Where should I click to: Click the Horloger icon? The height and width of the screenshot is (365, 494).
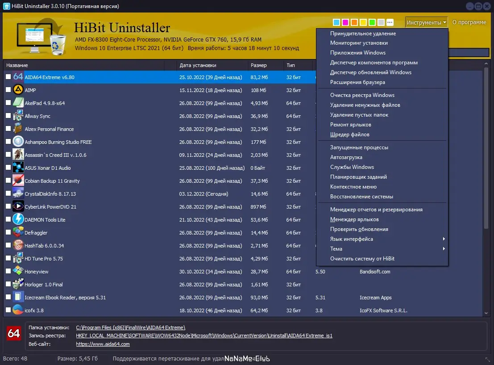(18, 284)
